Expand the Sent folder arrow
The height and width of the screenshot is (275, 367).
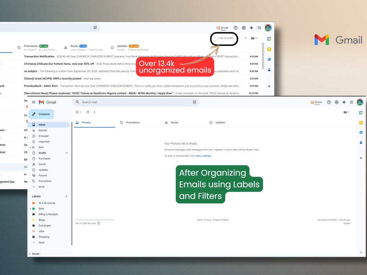click(30, 147)
